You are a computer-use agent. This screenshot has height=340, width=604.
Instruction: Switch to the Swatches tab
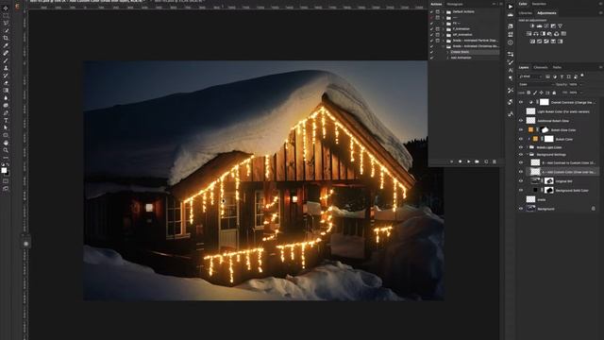point(539,4)
